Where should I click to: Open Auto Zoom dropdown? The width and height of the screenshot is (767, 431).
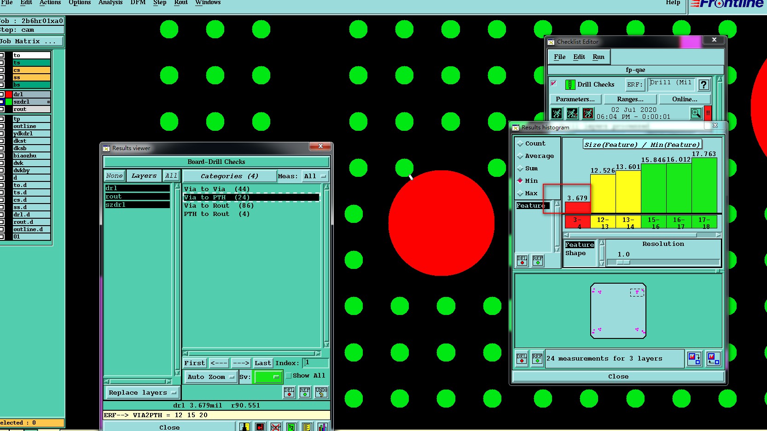click(211, 377)
